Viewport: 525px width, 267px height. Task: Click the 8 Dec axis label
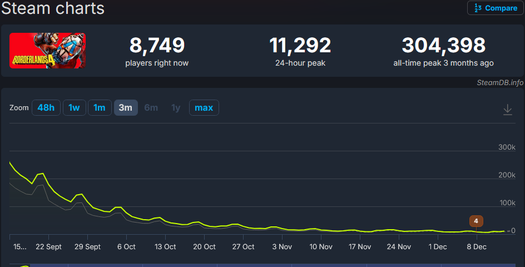[477, 247]
